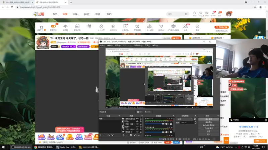Open the 推流码 waveform icon

click(65, 26)
